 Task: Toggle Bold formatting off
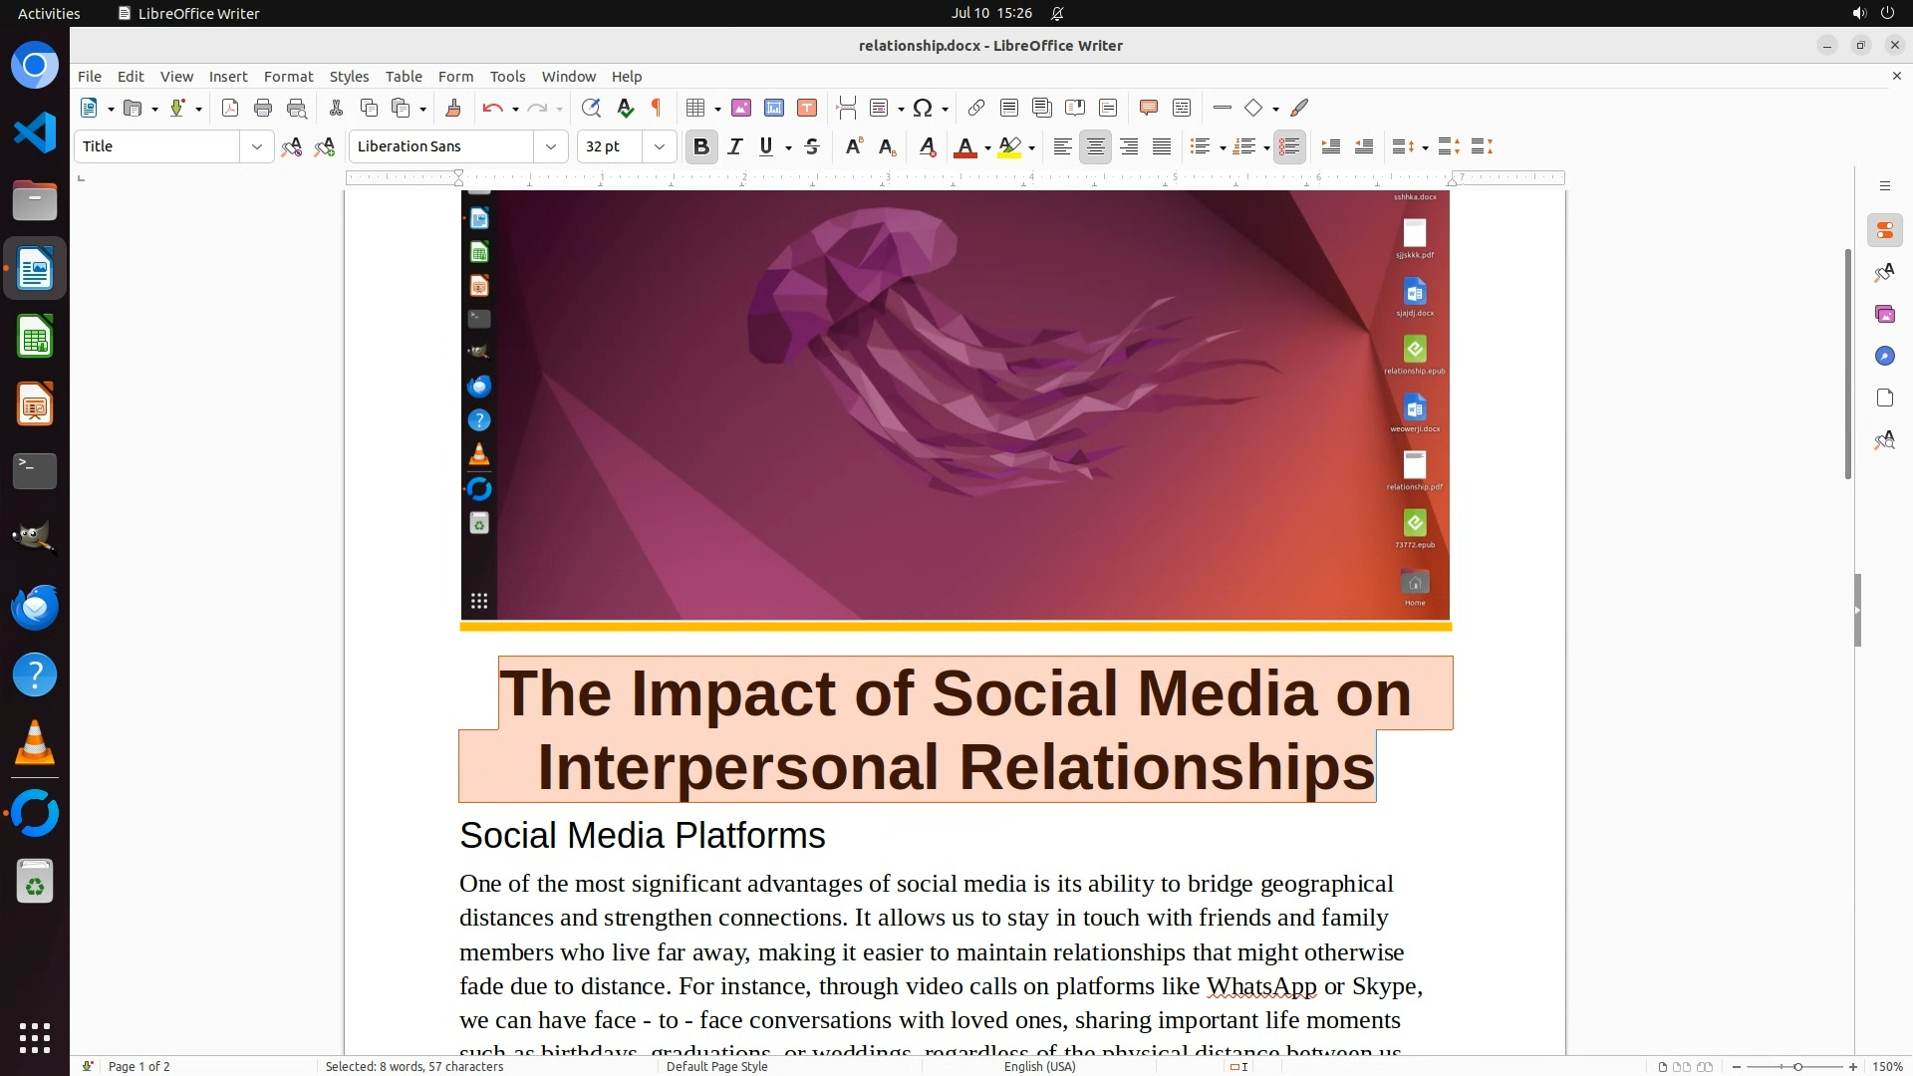tap(700, 146)
